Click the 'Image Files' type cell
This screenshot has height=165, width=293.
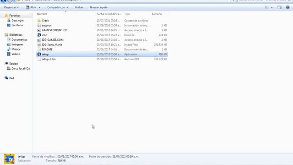131,45
